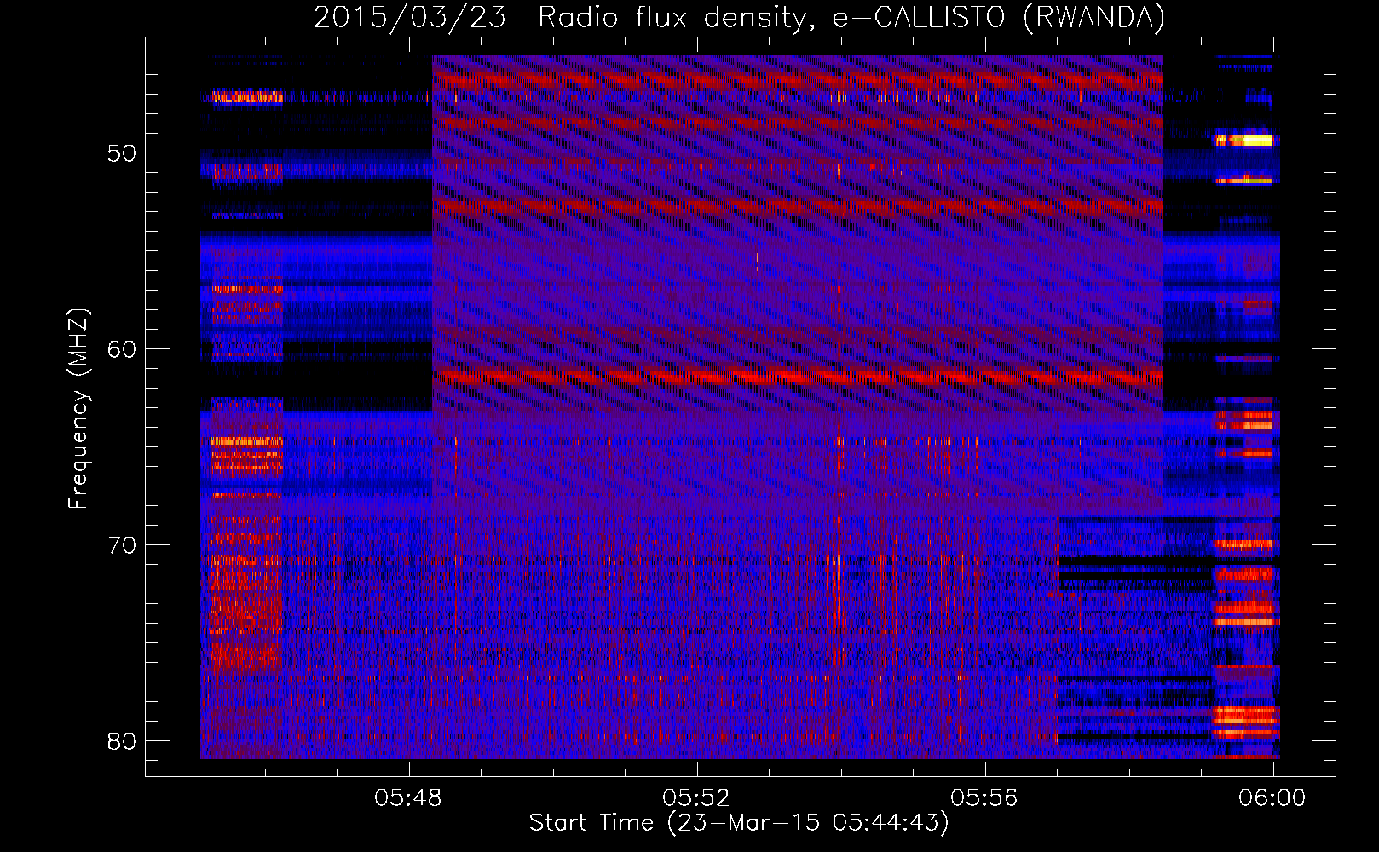Click the "70" frequency tick label

point(122,545)
